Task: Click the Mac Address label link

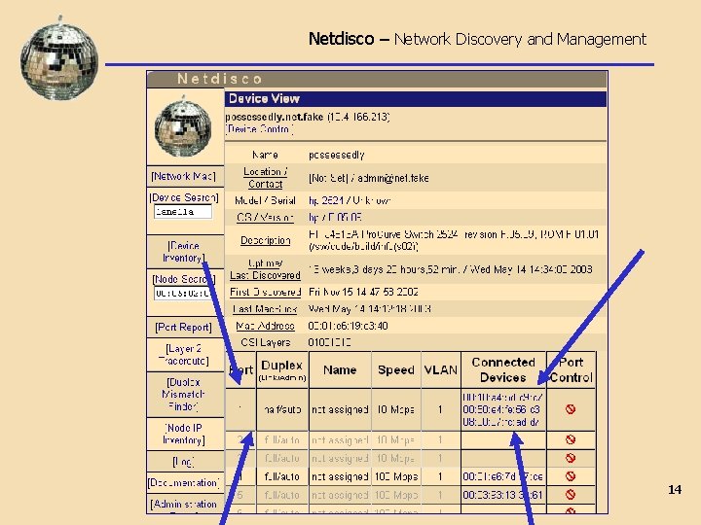Action: [x=265, y=326]
